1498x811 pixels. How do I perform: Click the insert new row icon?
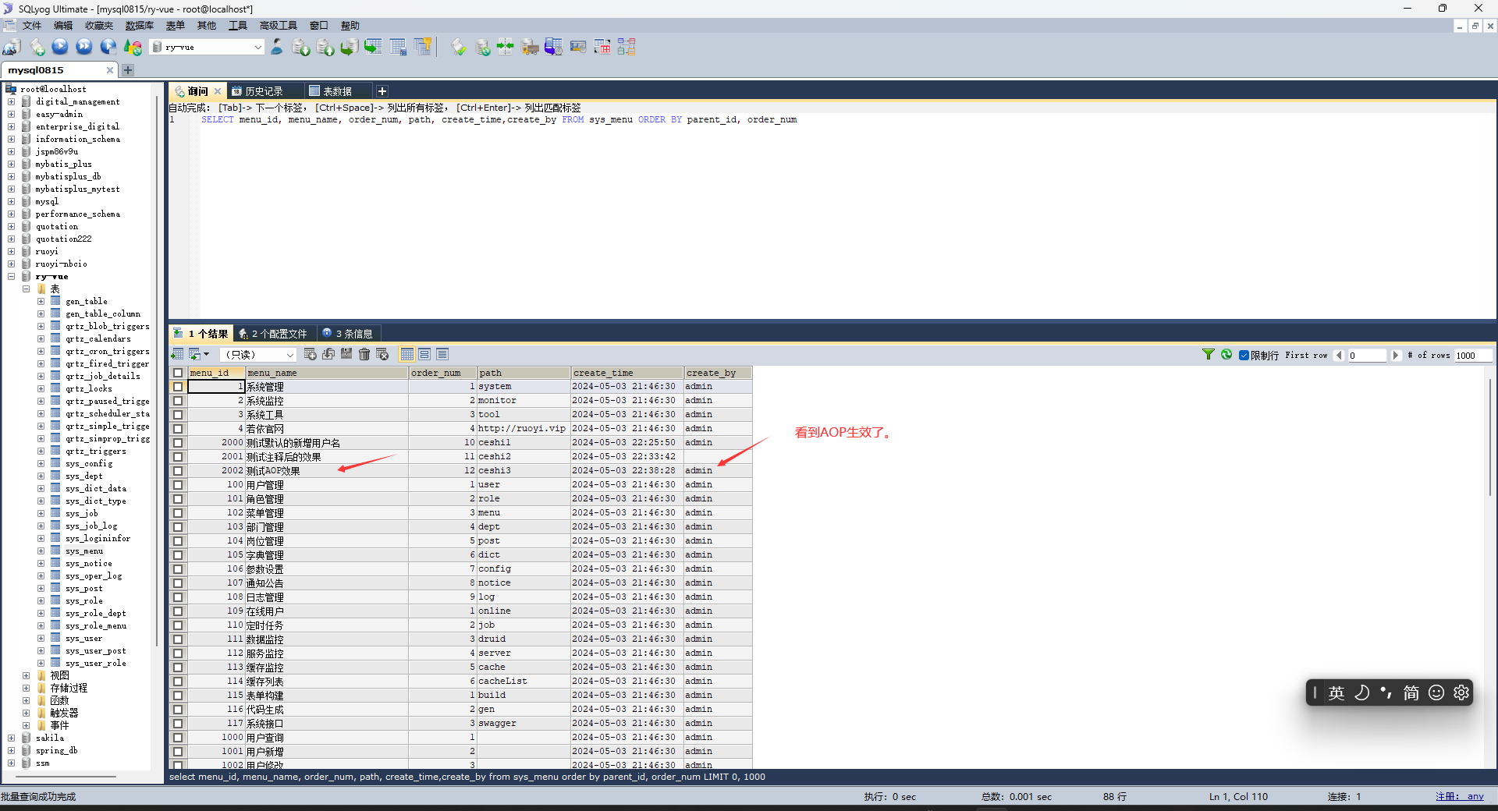[x=310, y=355]
